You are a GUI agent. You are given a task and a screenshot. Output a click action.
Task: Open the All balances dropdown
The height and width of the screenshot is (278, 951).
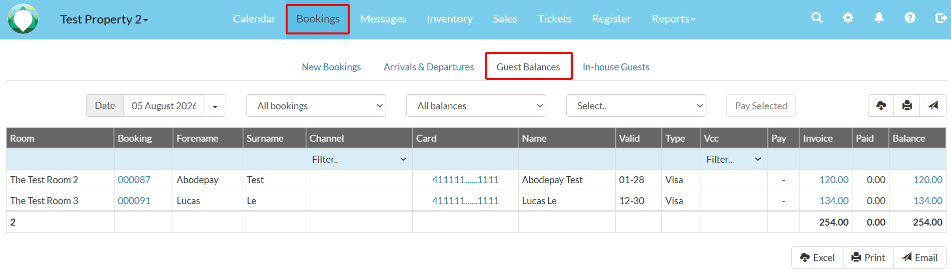tap(476, 106)
